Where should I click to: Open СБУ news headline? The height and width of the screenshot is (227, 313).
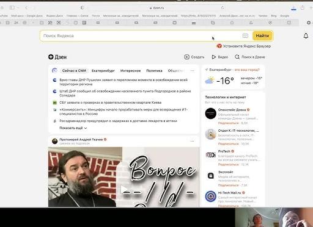[x=110, y=103]
